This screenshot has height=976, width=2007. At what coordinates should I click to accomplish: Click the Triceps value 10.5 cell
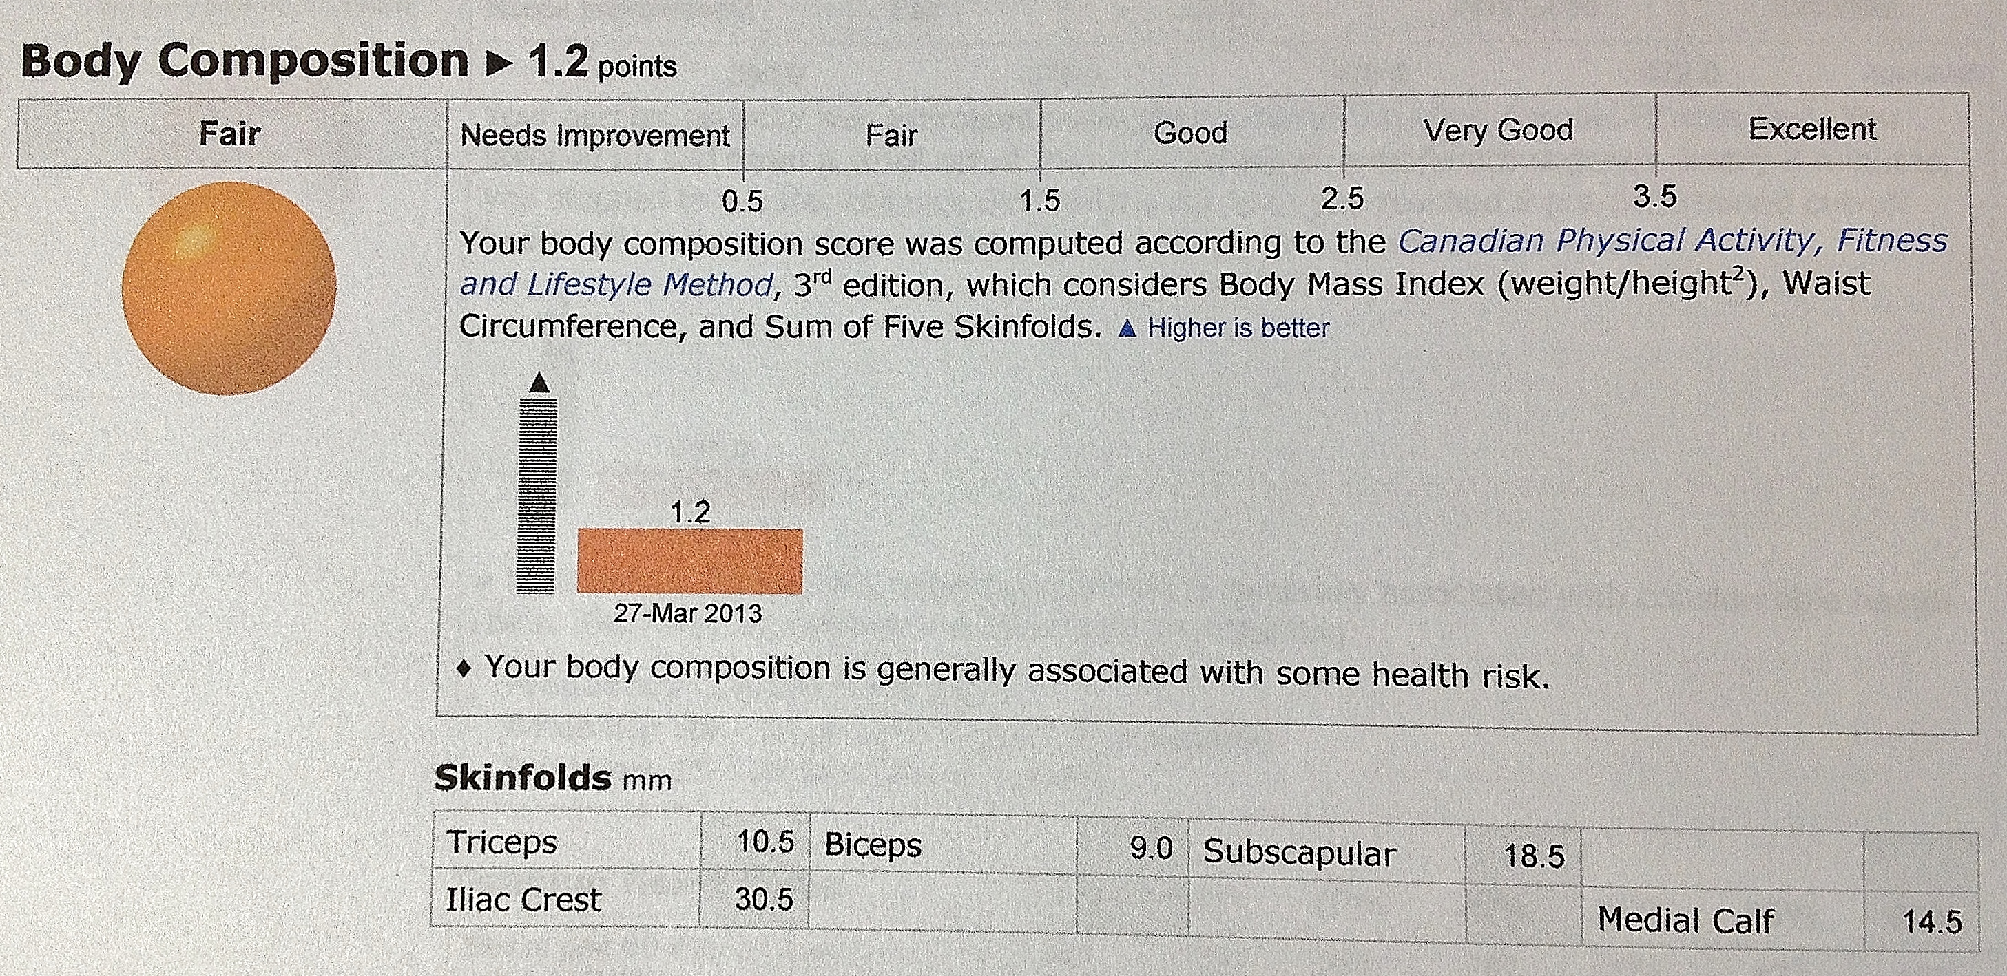755,841
